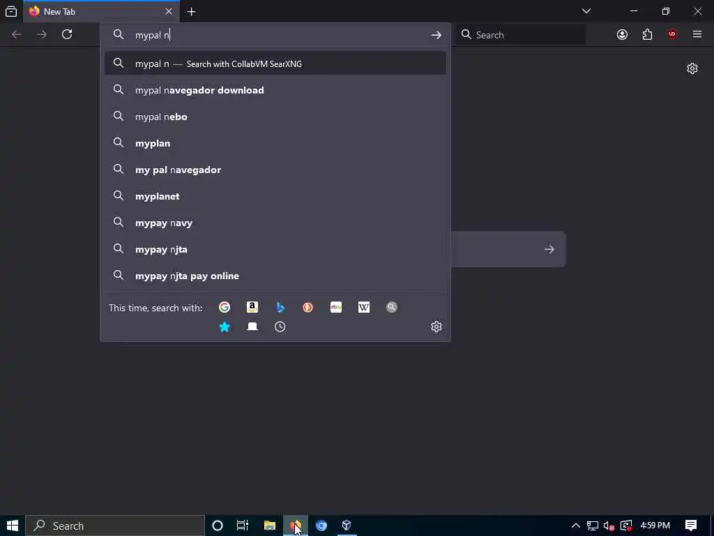This screenshot has width=714, height=536.
Task: Search this time with Amazon
Action: tap(252, 307)
